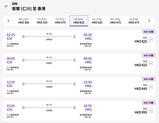Select Tue, 29 Dec date tab

pos(134,21)
